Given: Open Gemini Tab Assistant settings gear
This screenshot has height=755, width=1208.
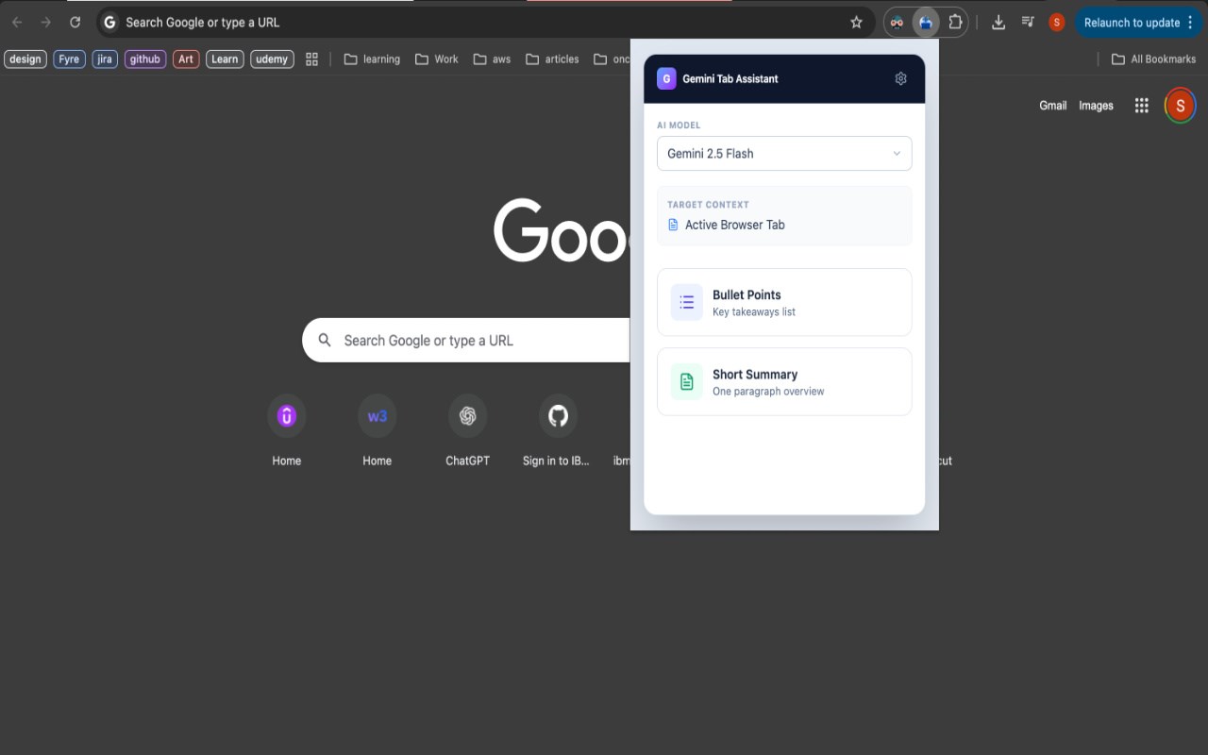Looking at the screenshot, I should (900, 79).
